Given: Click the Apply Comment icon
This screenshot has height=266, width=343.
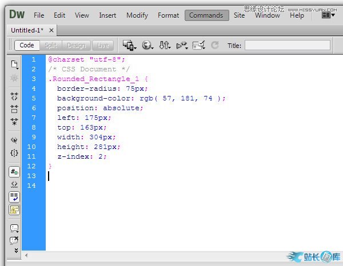Looking at the screenshot, I should click(14, 228).
